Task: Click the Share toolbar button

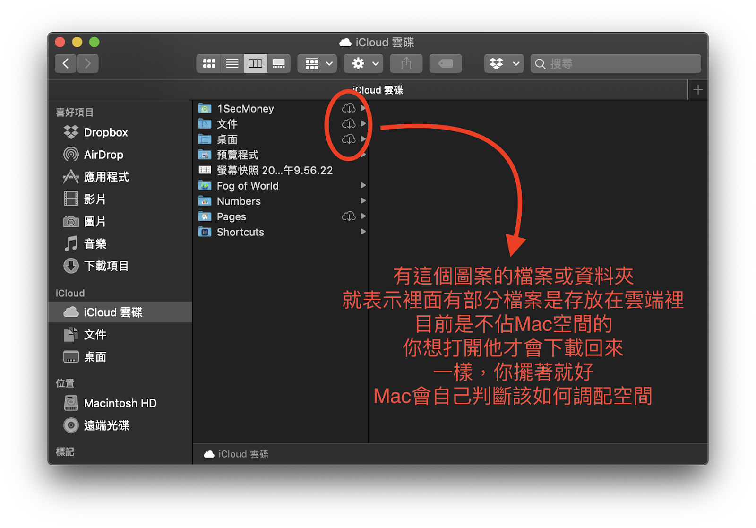Action: (x=406, y=63)
